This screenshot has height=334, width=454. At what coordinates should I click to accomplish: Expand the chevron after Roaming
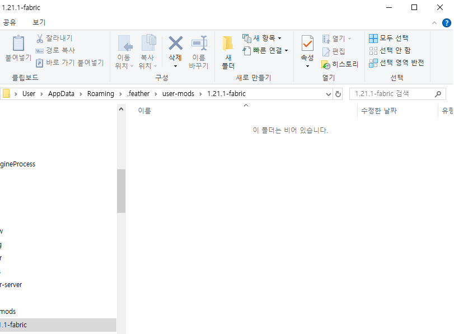[x=120, y=94]
